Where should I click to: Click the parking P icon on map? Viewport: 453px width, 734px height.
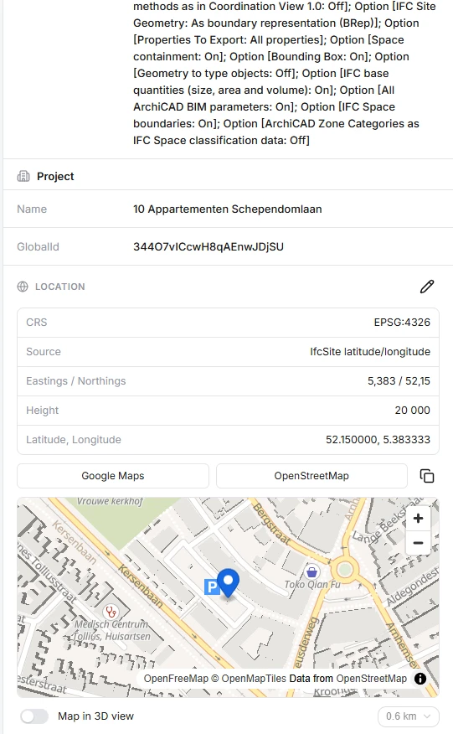[x=212, y=587]
